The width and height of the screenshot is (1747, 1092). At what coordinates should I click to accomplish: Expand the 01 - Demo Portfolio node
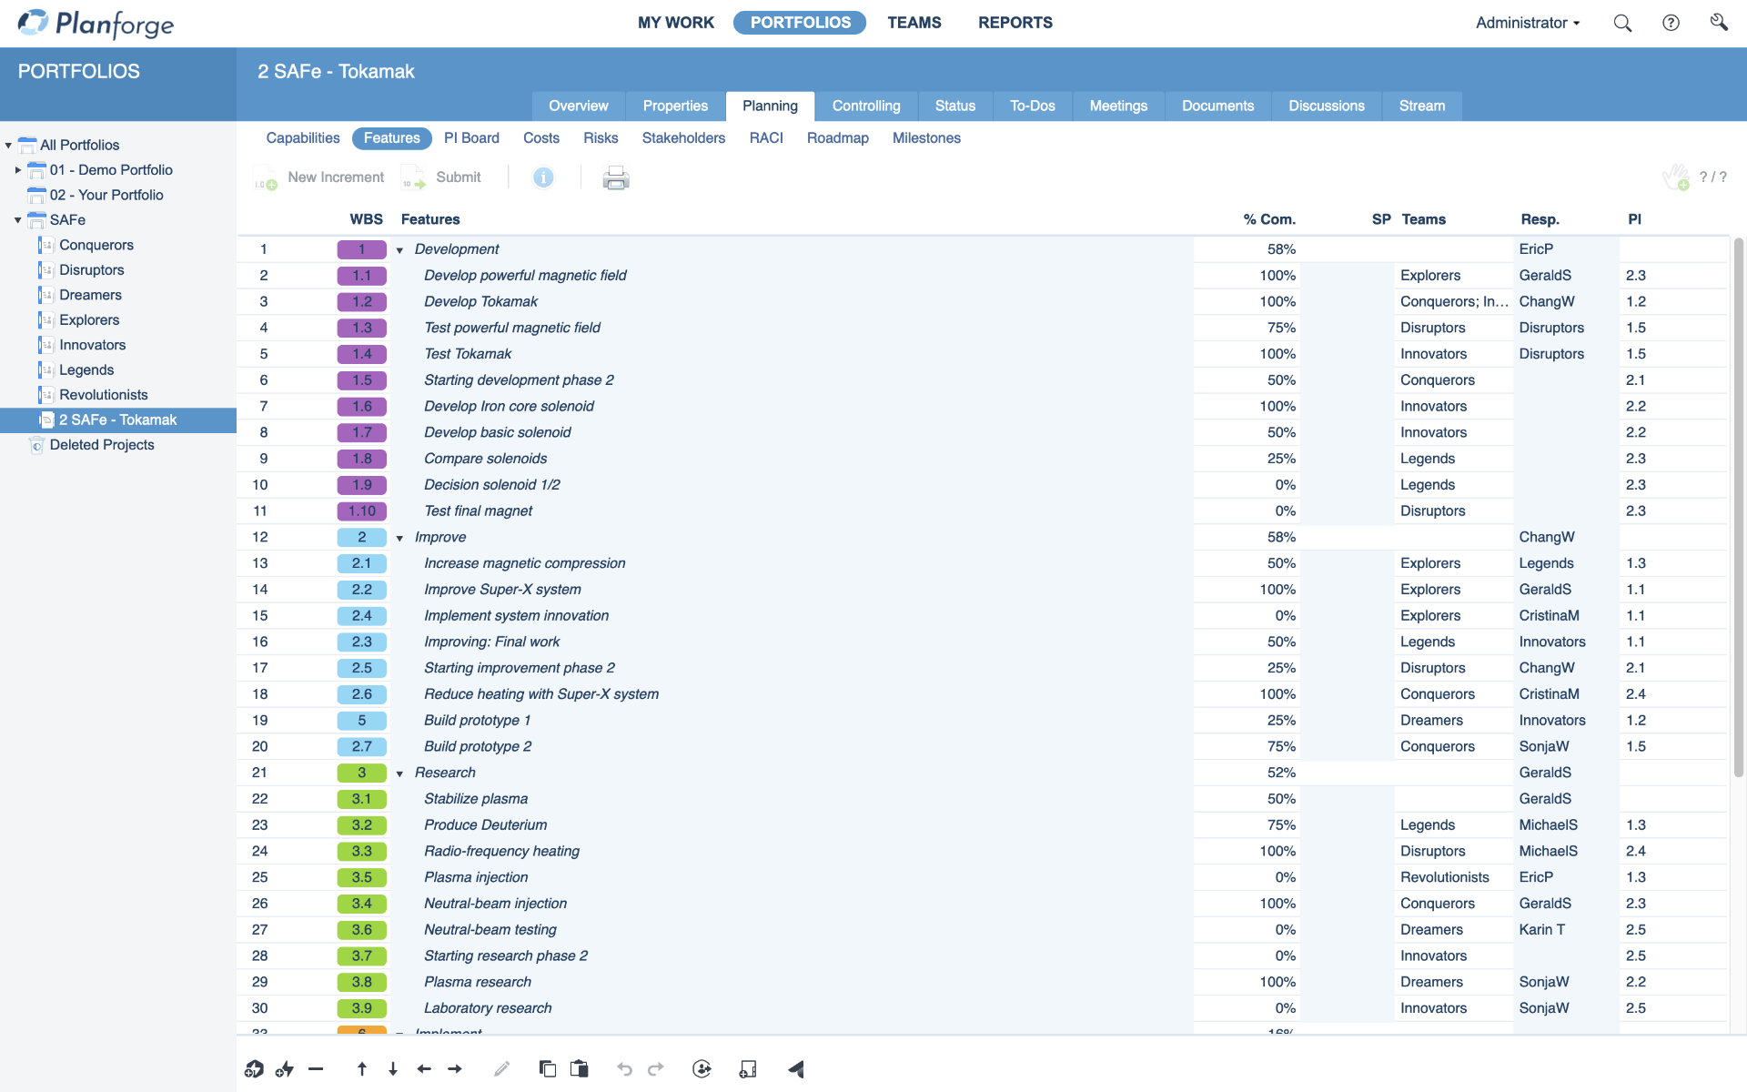coord(18,170)
